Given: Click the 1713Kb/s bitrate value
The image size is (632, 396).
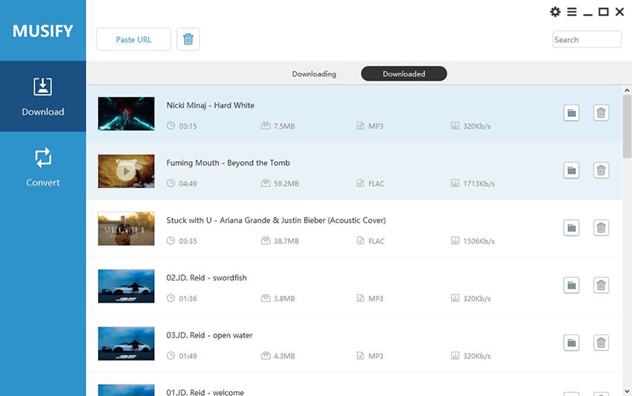Looking at the screenshot, I should point(479,184).
